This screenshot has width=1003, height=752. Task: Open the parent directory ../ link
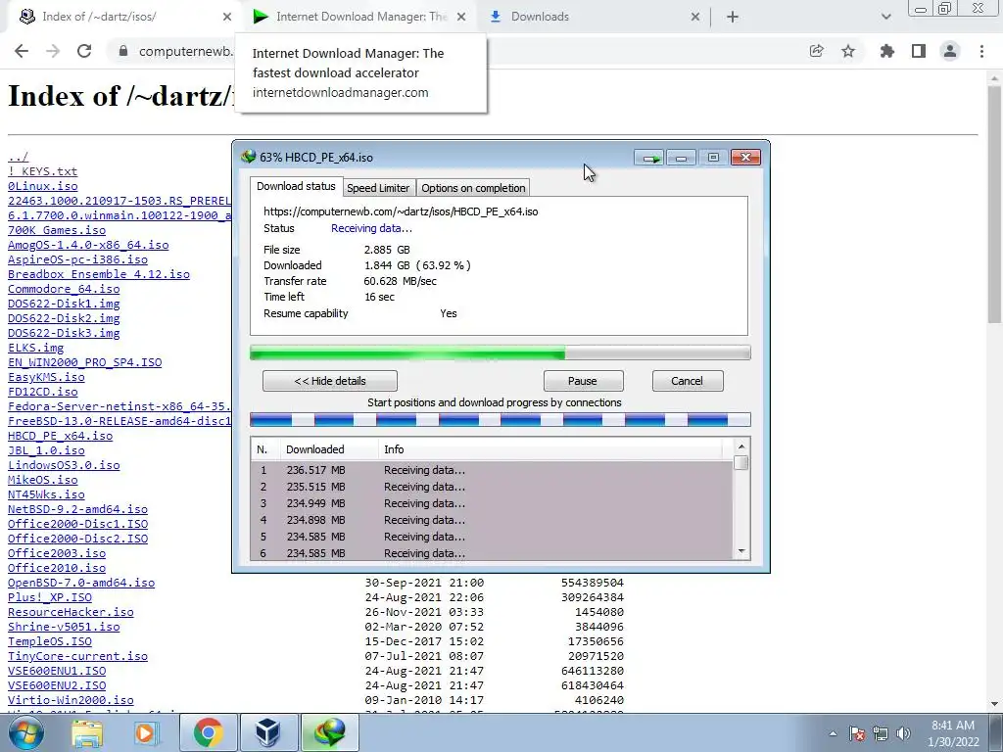coord(18,157)
